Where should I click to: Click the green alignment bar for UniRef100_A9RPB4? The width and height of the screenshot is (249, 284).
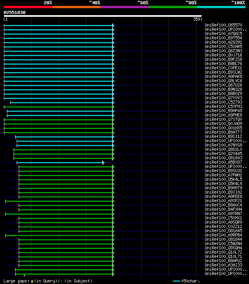[x=59, y=235]
